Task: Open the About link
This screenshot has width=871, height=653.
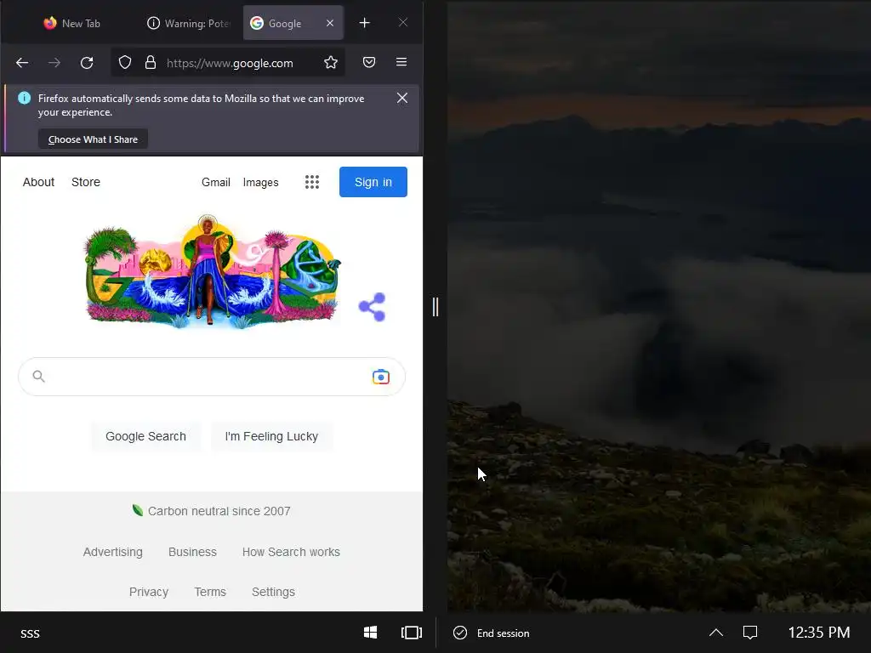Action: [38, 182]
